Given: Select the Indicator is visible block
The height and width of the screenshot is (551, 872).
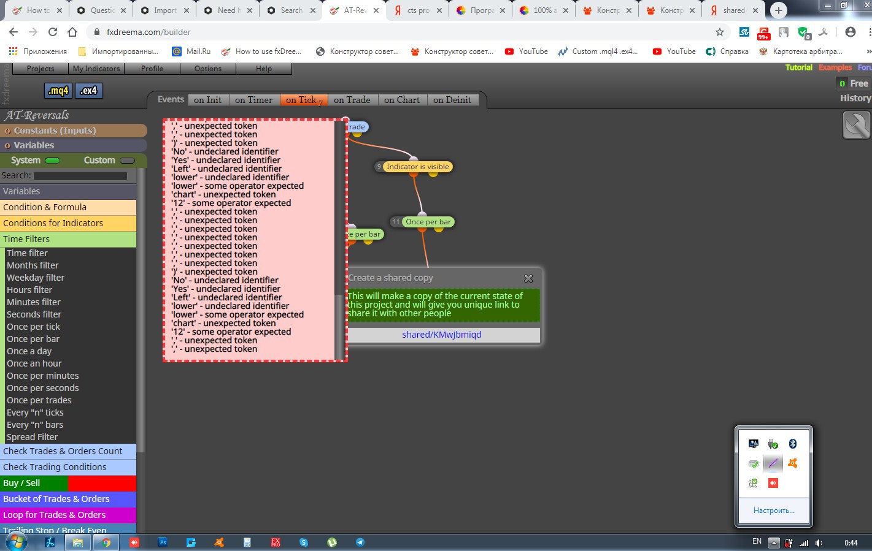Looking at the screenshot, I should (x=417, y=167).
